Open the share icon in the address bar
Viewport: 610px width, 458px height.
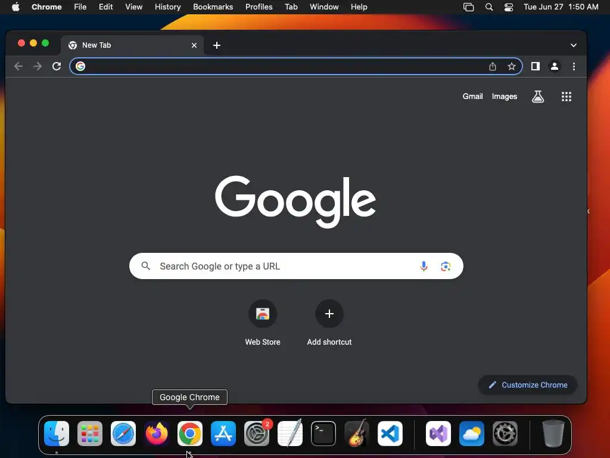tap(493, 67)
